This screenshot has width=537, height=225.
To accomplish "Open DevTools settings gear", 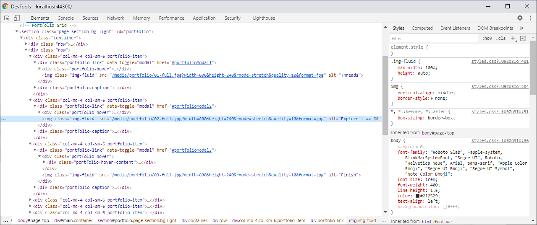I will 520,18.
